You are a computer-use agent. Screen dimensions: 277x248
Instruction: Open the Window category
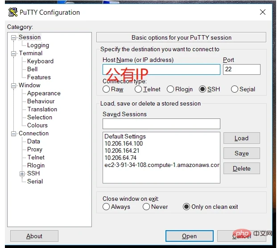29,85
